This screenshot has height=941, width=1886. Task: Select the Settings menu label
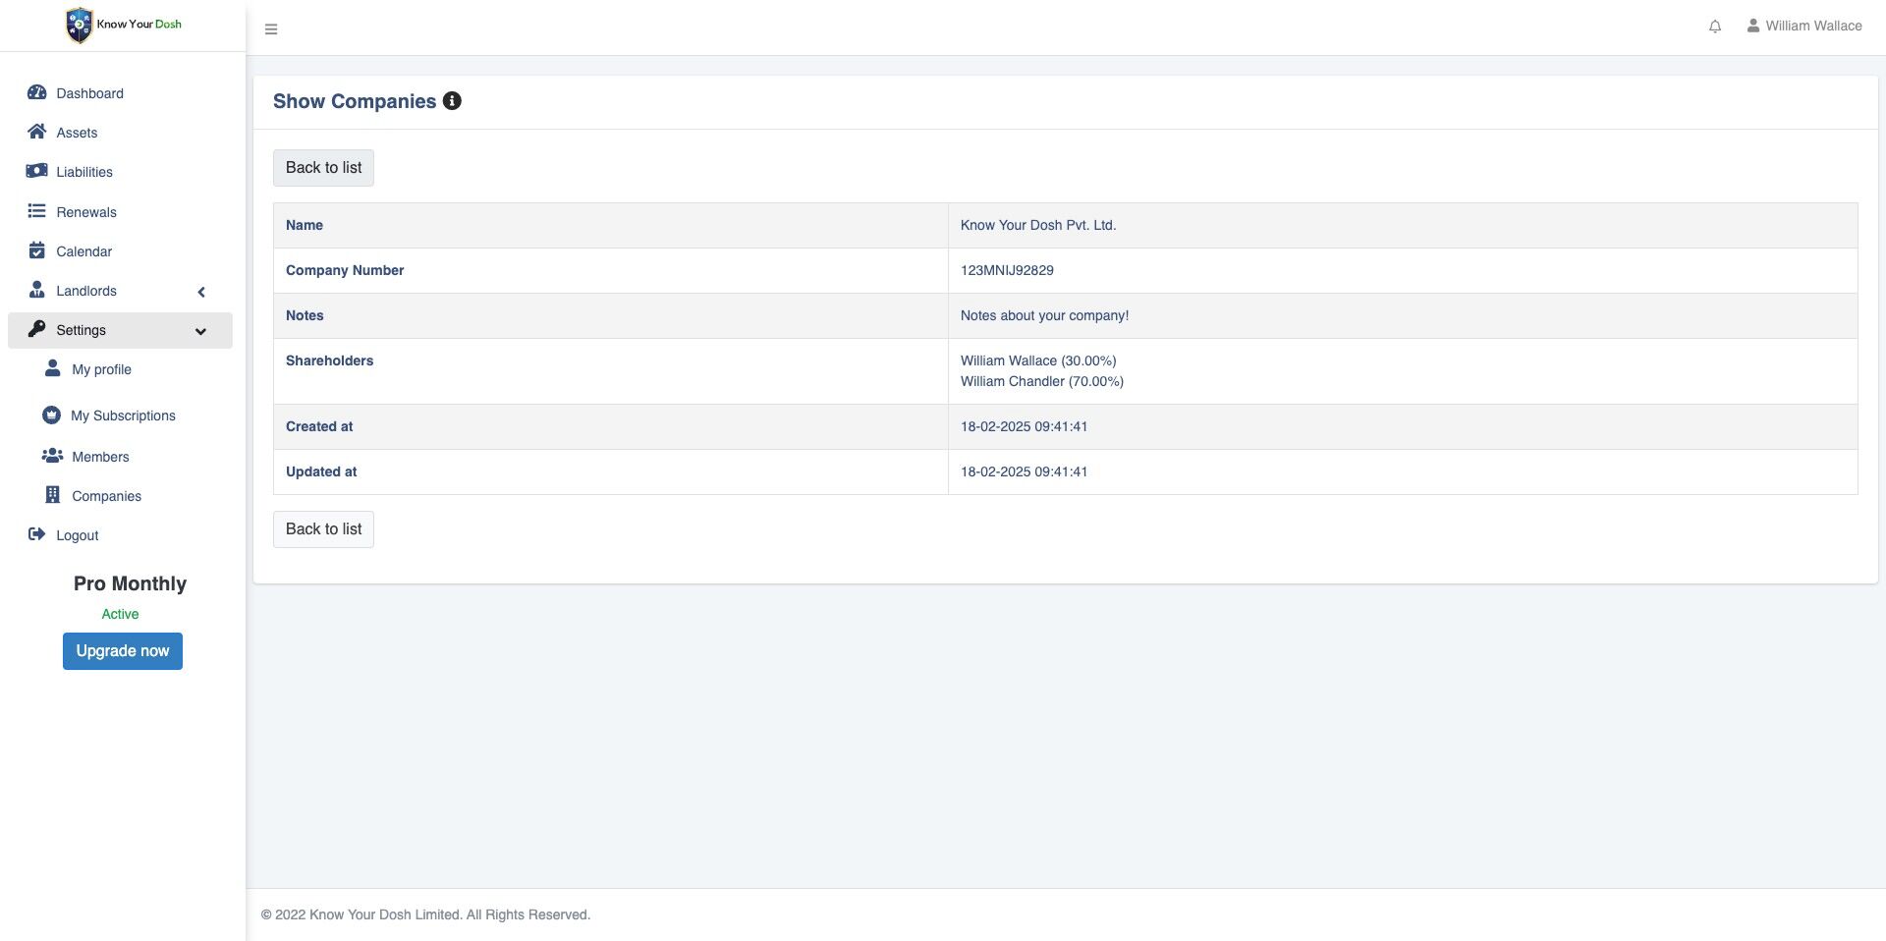click(81, 330)
